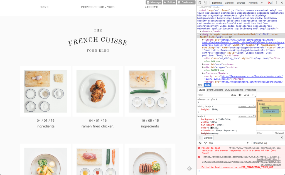This screenshot has width=285, height=175.
Task: Open the jquery-1.8.3.min.js script link
Action: pos(243,78)
